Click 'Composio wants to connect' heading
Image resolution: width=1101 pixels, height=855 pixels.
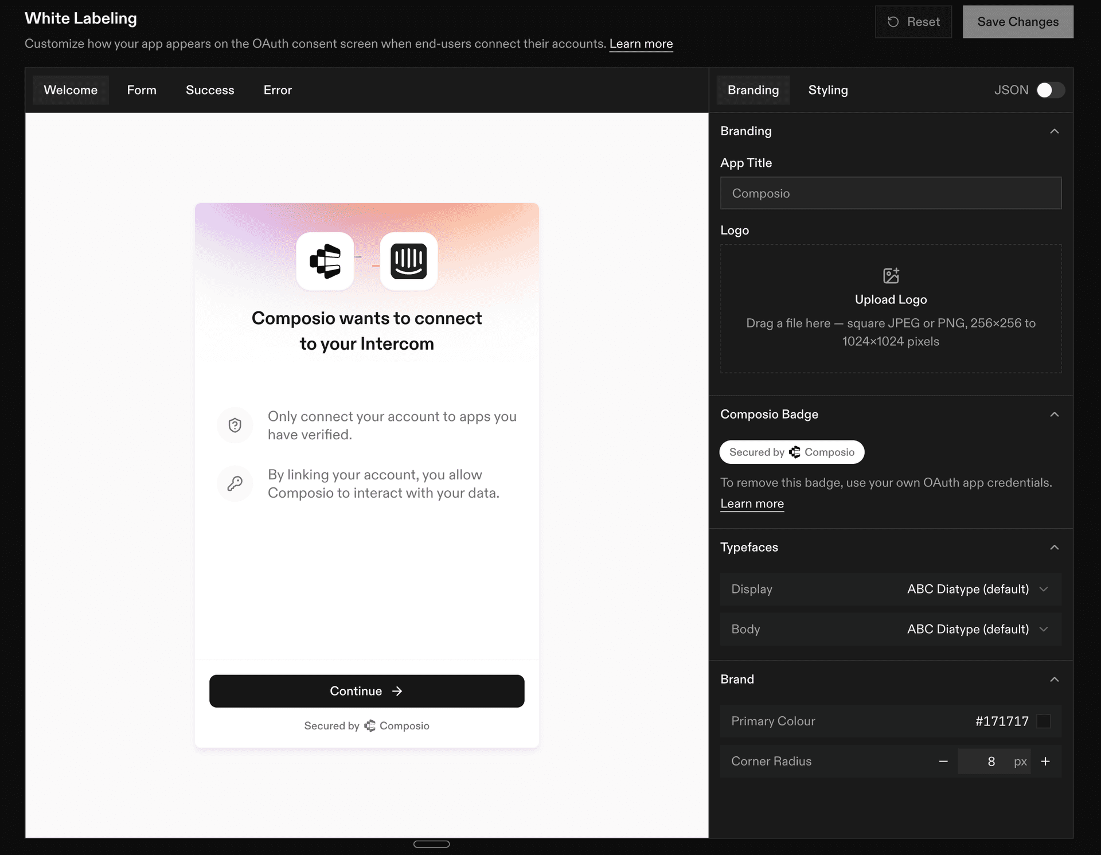[366, 331]
